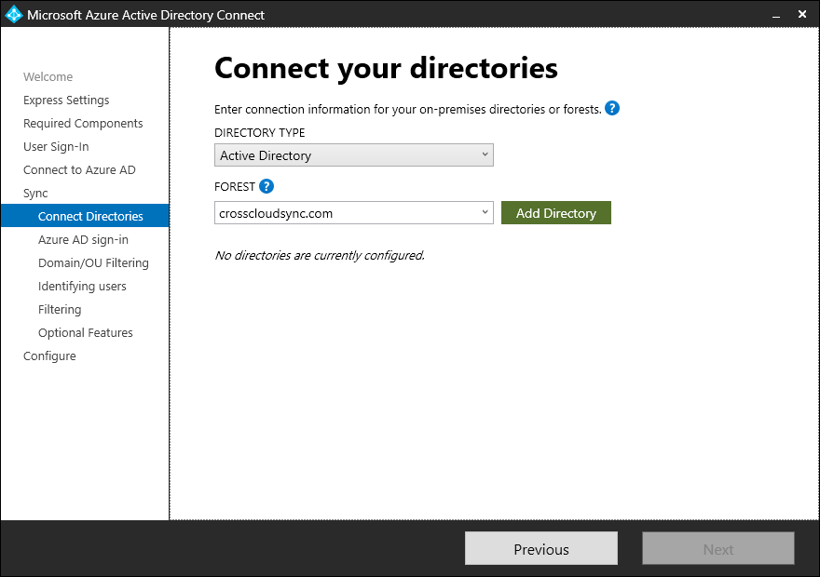The height and width of the screenshot is (577, 820).
Task: Open the help tooltip beside connection information text
Action: pos(612,109)
